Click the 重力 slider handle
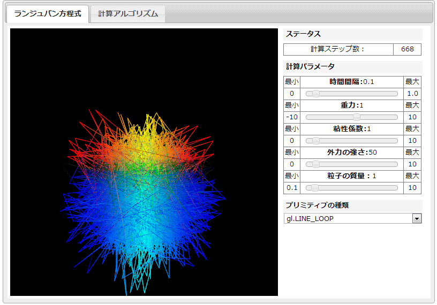437x305 pixels. pos(357,117)
